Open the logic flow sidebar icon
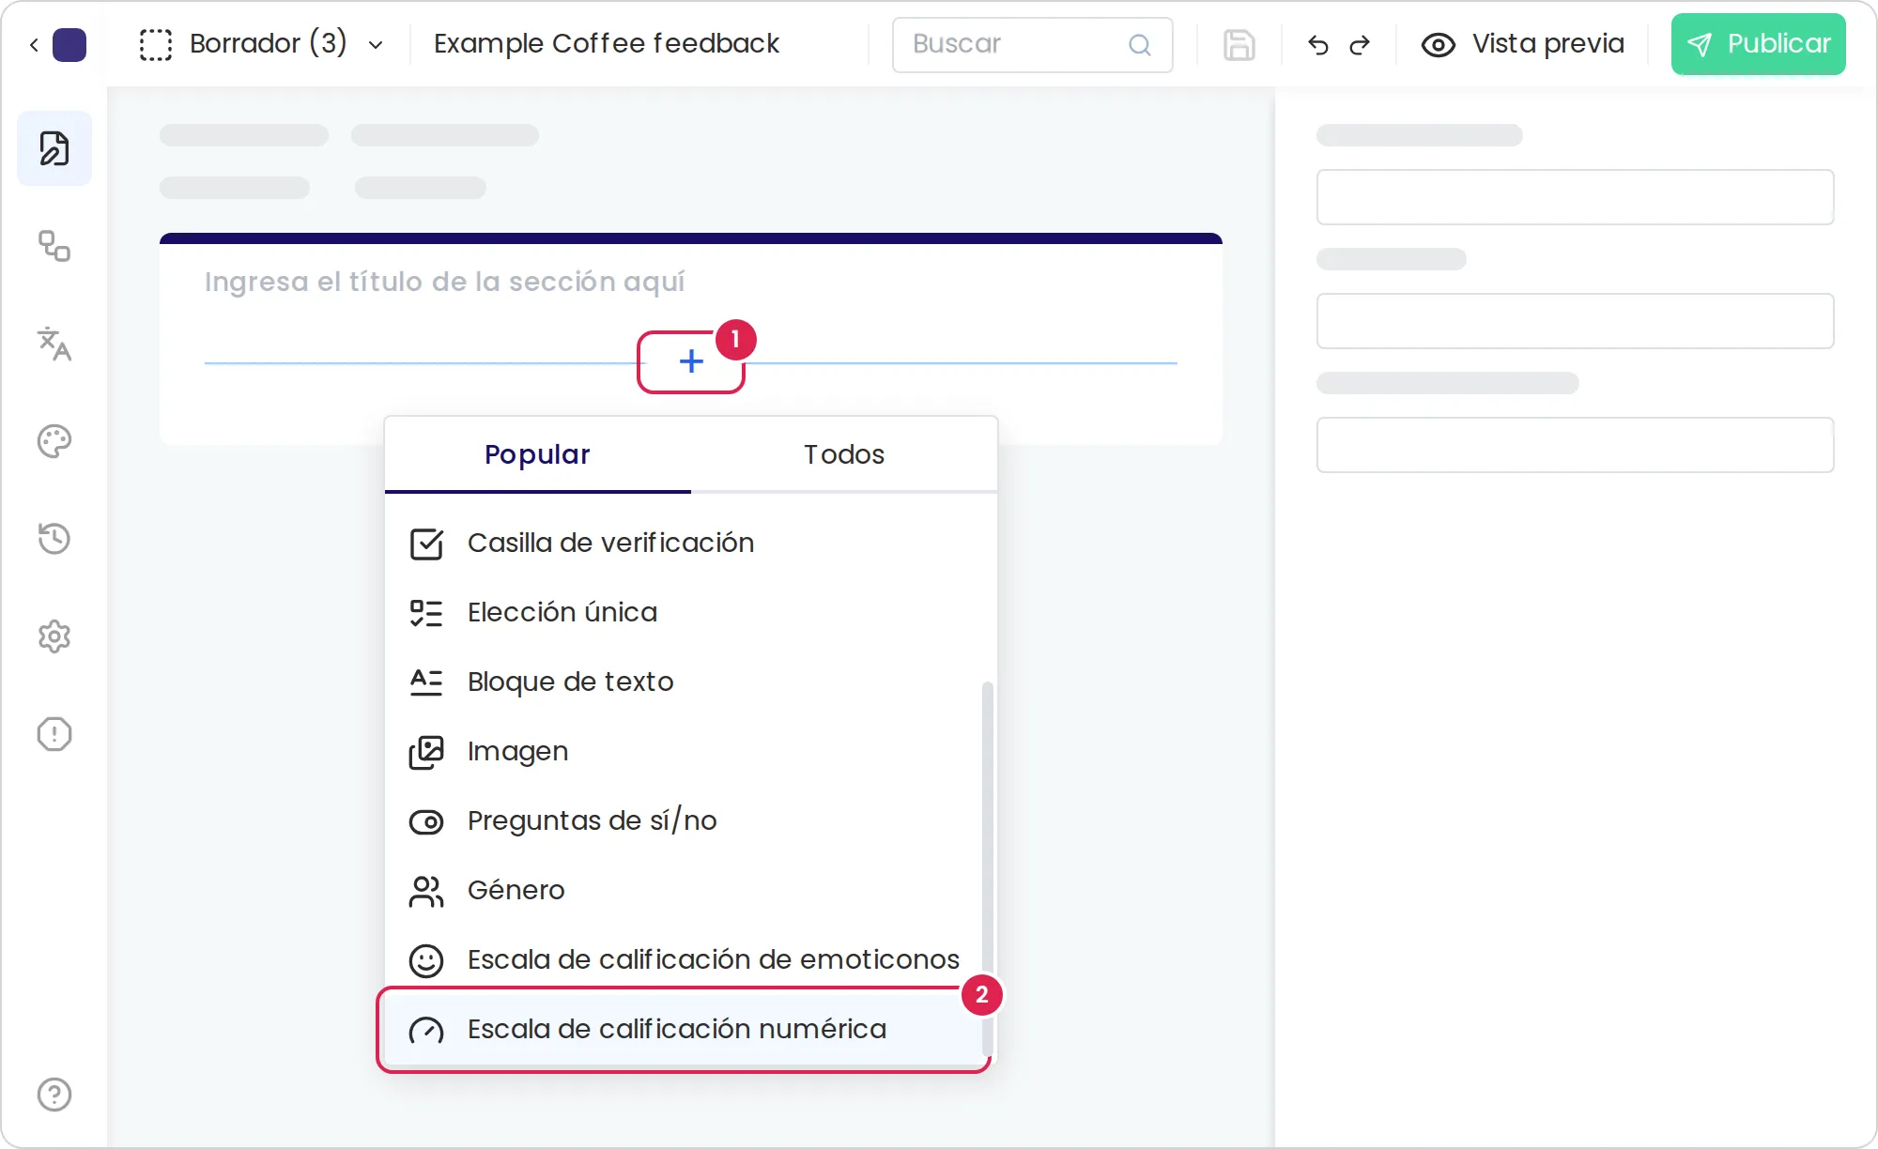 pyautogui.click(x=54, y=246)
